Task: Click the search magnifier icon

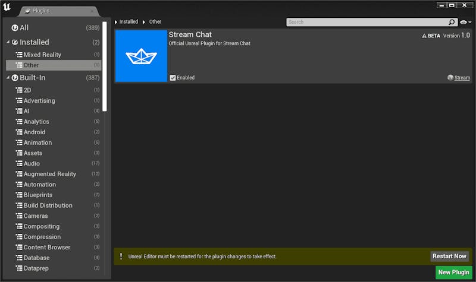Action: tap(452, 22)
